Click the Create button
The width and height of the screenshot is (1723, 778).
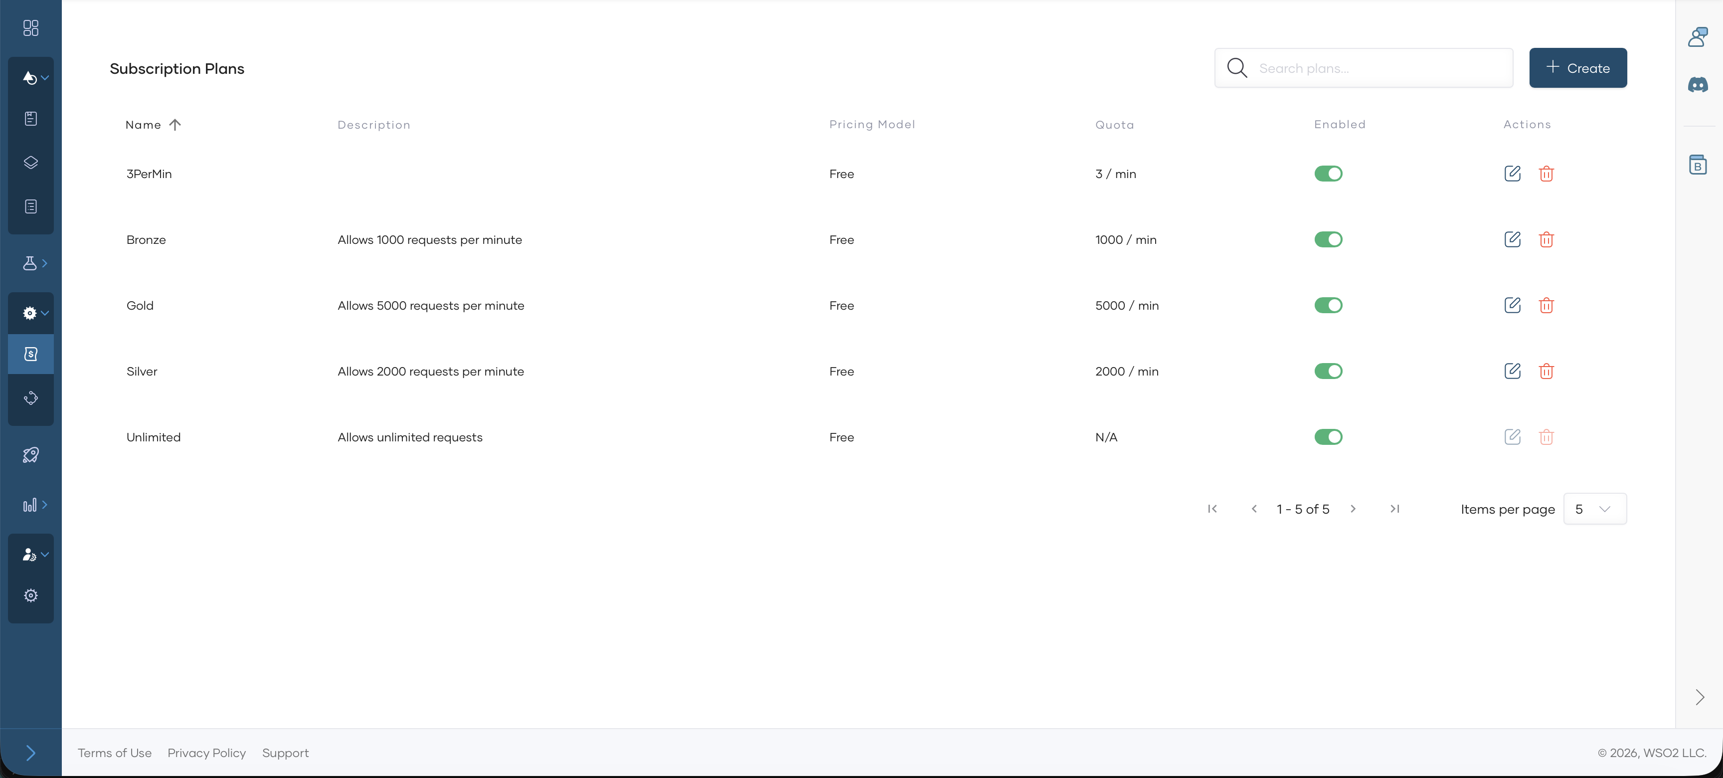tap(1577, 67)
